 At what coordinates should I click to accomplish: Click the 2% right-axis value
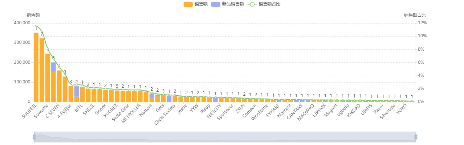(422, 89)
